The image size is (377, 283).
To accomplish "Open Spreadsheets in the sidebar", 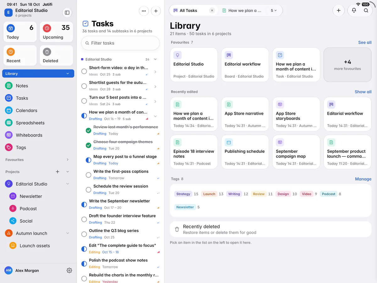I will [x=38, y=123].
